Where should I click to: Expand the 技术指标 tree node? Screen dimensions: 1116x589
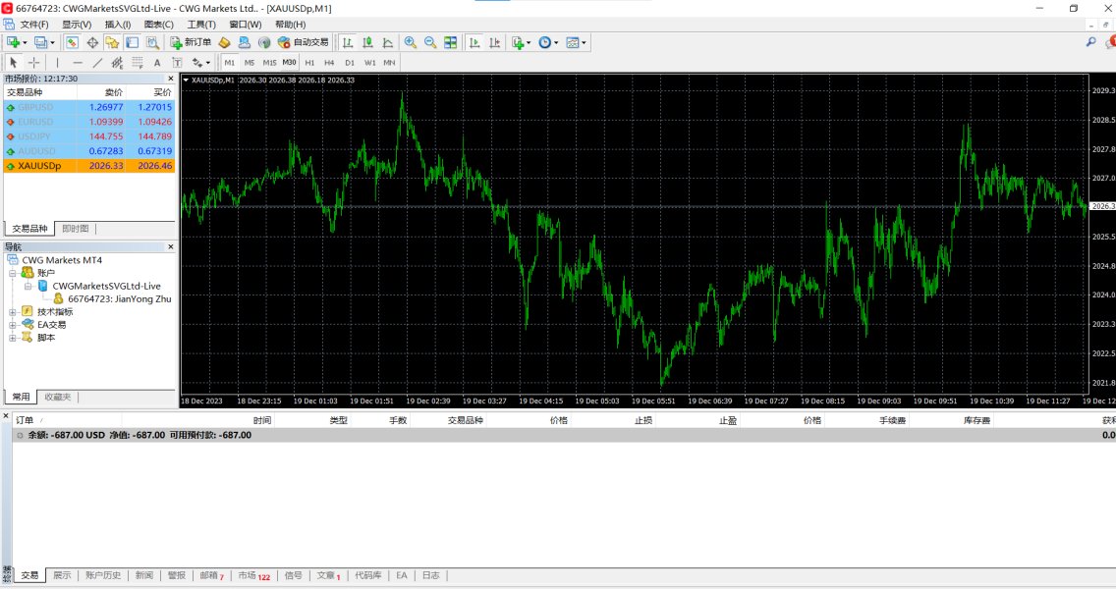(x=13, y=311)
